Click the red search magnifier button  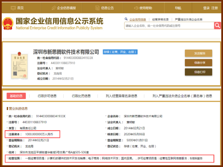coord(217,26)
